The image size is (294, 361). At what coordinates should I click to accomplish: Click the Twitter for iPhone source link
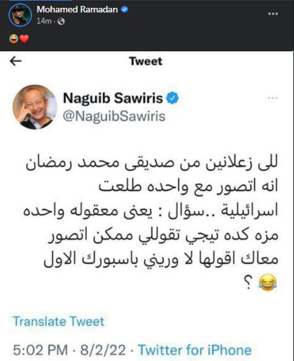pos(195,350)
